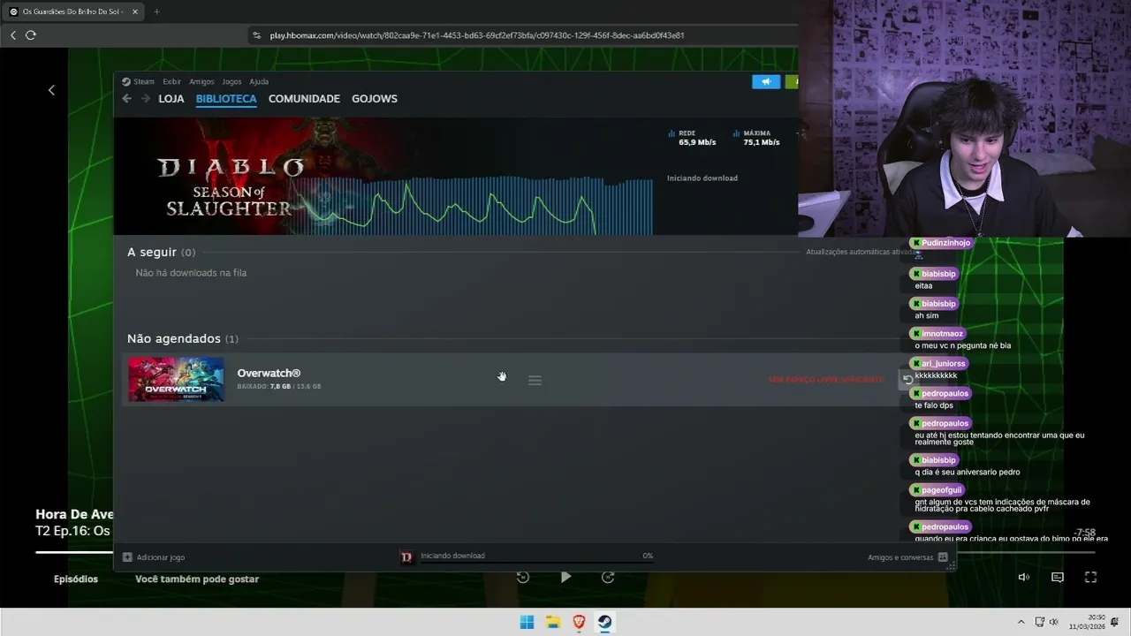The width and height of the screenshot is (1131, 636).
Task: Open taskbar clock and date
Action: (x=1086, y=622)
